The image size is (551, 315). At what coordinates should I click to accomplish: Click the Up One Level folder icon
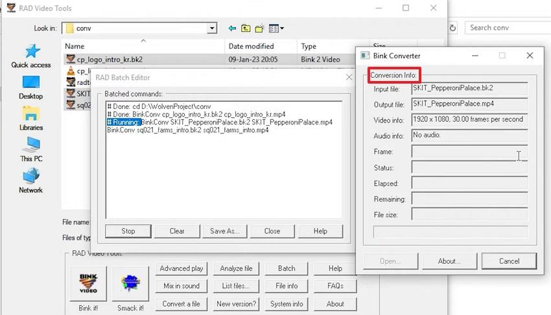tap(246, 29)
